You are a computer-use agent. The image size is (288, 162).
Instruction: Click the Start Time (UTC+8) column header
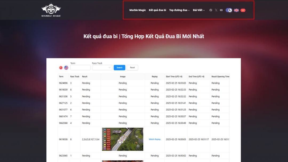(174, 76)
